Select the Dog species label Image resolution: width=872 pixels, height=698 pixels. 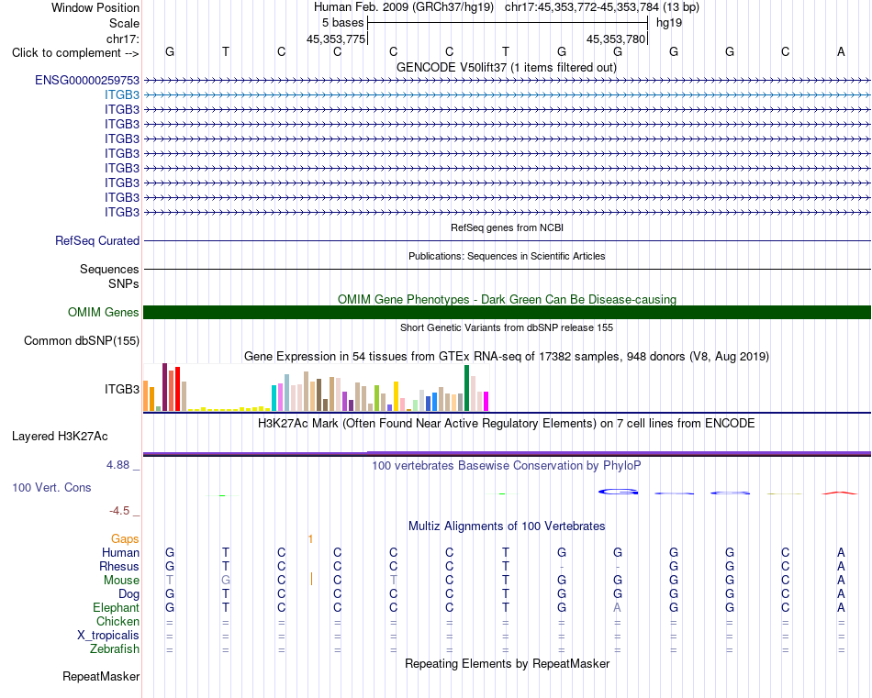129,594
